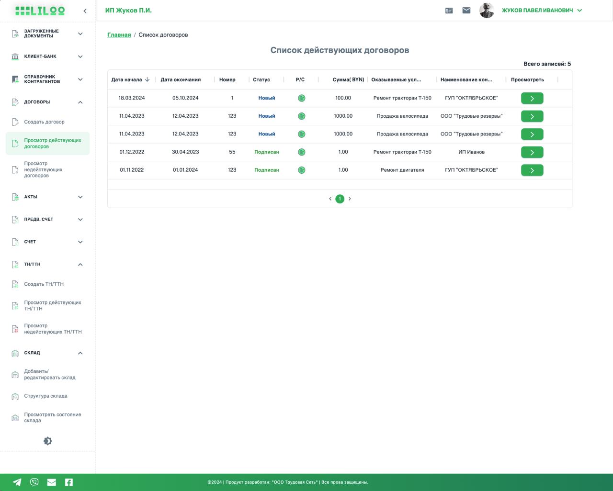Click the Склад warehouse icon
Screen dimensions: 613x491
pyautogui.click(x=15, y=353)
